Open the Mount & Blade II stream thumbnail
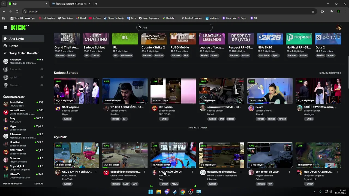This screenshot has height=196, width=349. click(221, 155)
